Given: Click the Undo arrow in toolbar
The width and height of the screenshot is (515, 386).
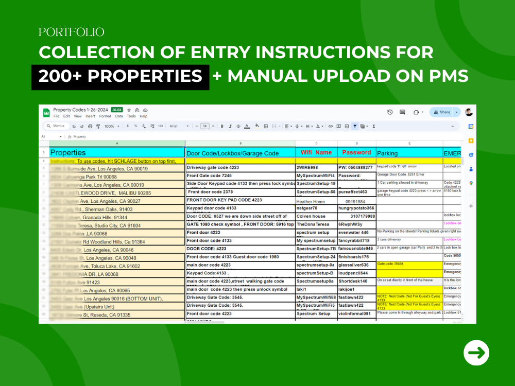Looking at the screenshot, I should click(x=74, y=126).
